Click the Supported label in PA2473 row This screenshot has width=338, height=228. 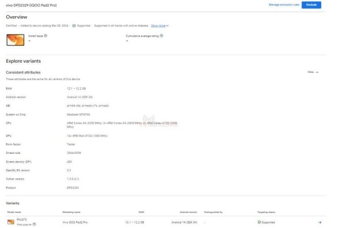click(x=268, y=222)
